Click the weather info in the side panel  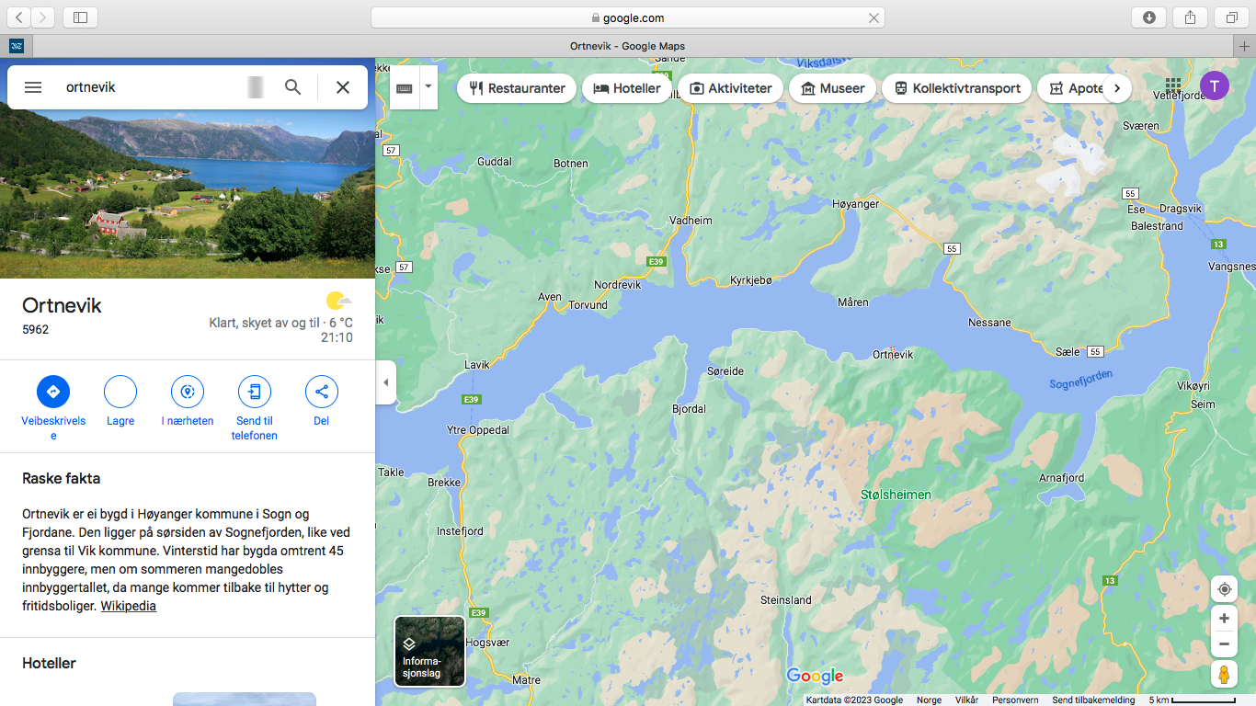click(281, 317)
